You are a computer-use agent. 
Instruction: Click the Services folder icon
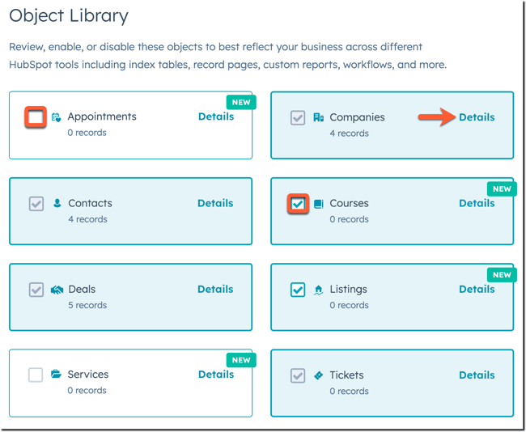tap(56, 374)
